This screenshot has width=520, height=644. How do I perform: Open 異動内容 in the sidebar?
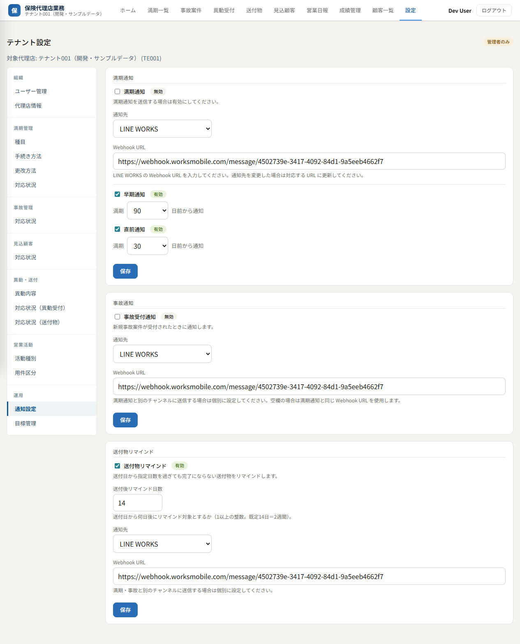click(52, 293)
